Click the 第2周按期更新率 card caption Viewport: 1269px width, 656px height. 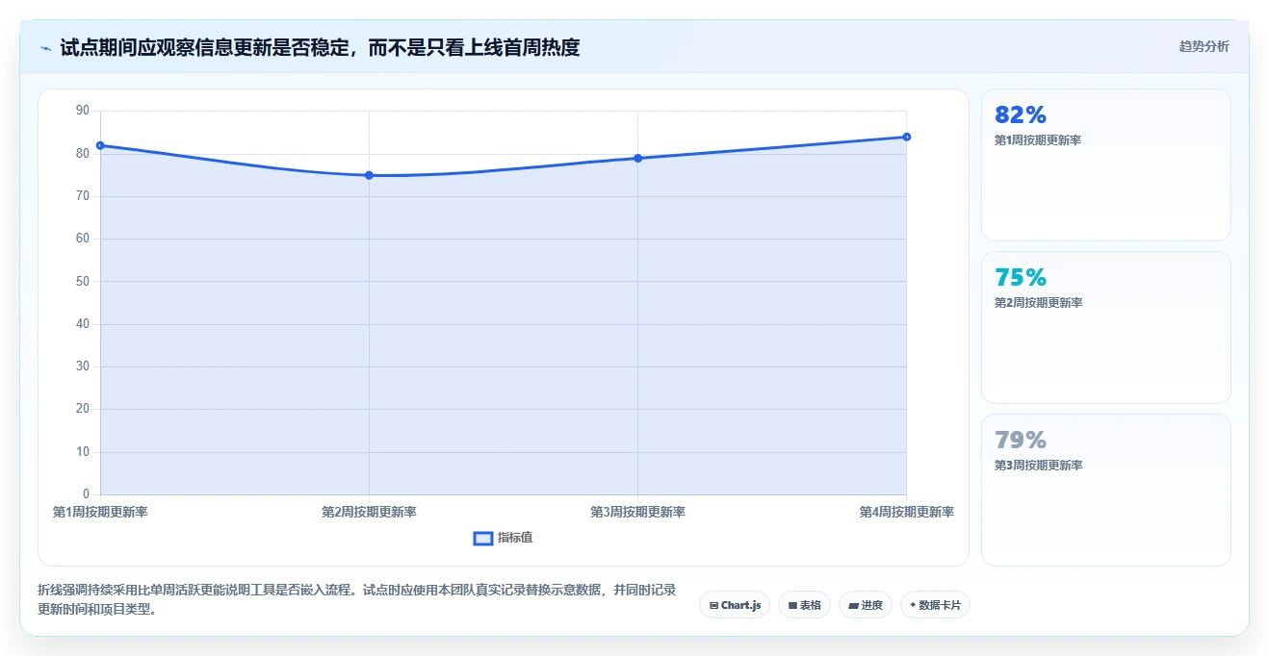coord(1038,303)
